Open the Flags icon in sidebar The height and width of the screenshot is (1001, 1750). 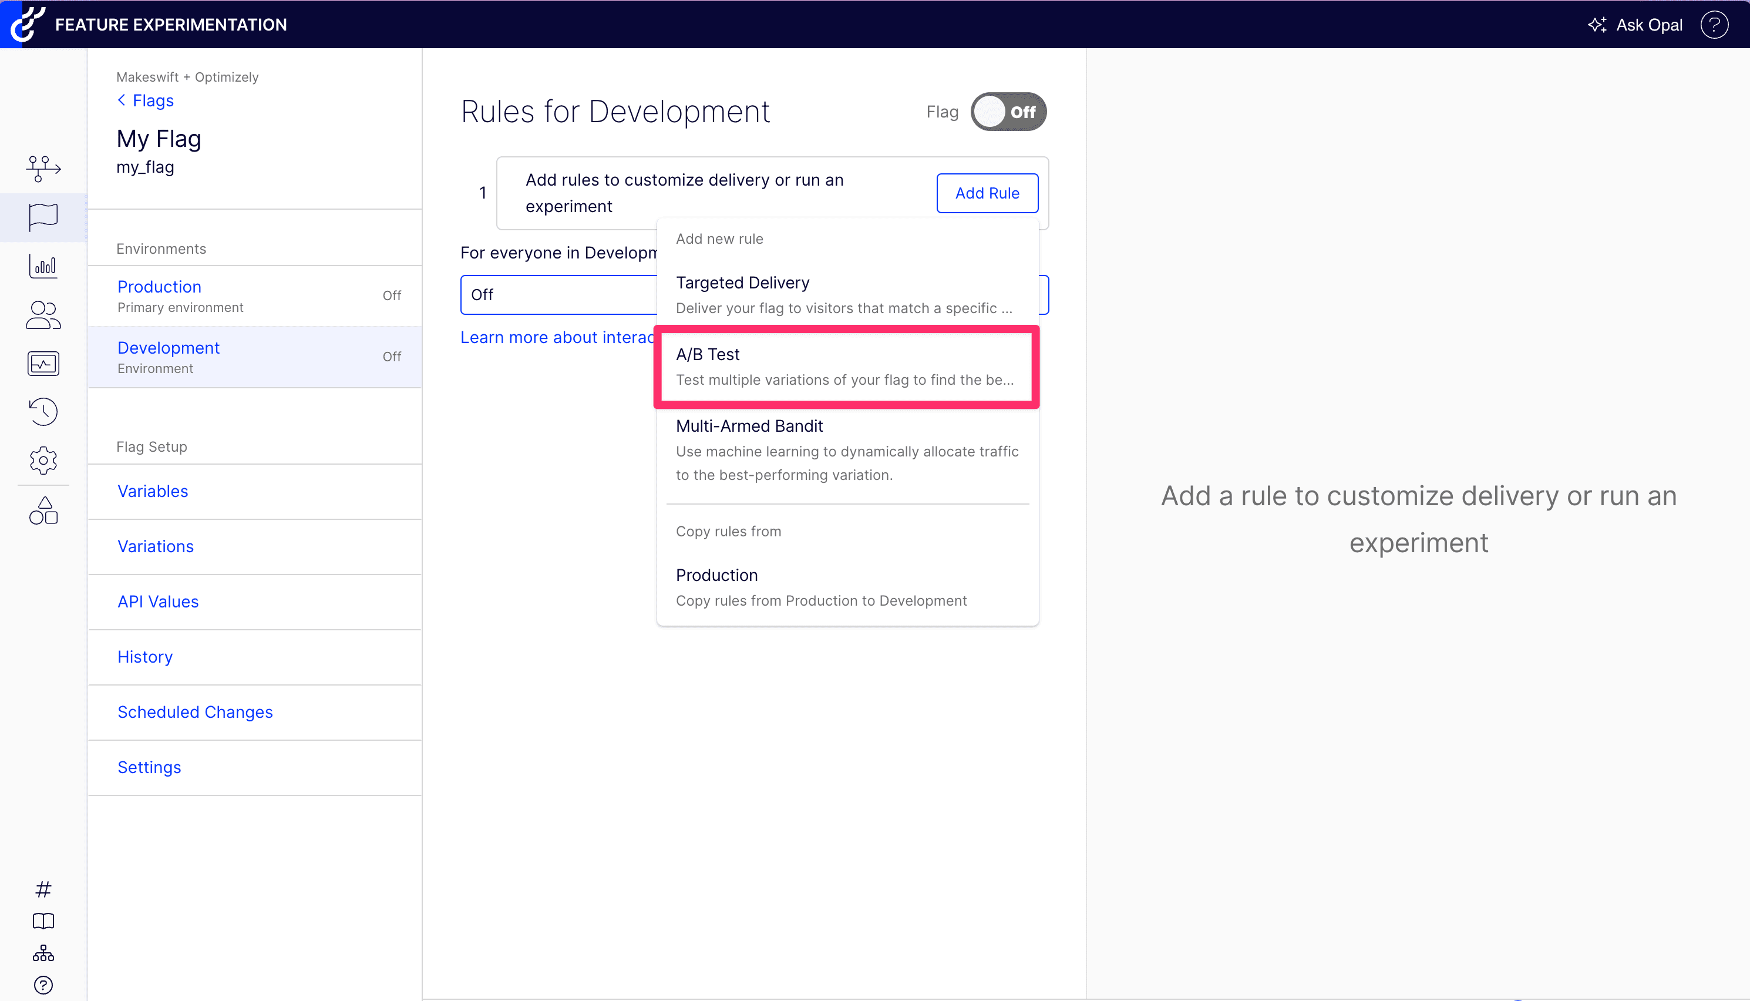pyautogui.click(x=43, y=217)
